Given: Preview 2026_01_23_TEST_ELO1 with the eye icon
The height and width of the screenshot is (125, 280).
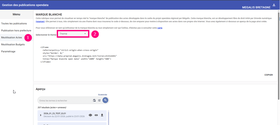Looking at the screenshot, I should point(90,115).
